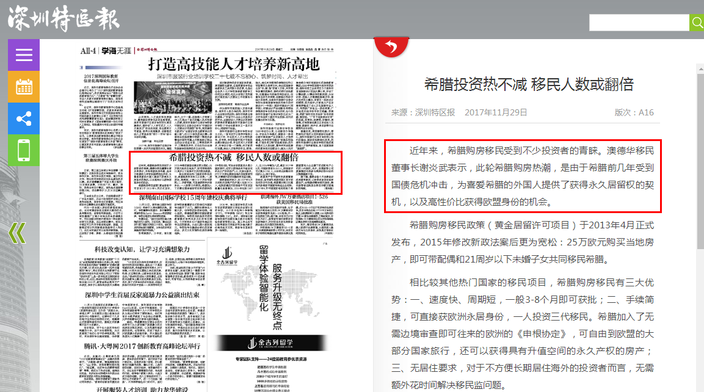Viewport: 704px width, 392px height.
Task: Focus the search input field
Action: (x=639, y=23)
